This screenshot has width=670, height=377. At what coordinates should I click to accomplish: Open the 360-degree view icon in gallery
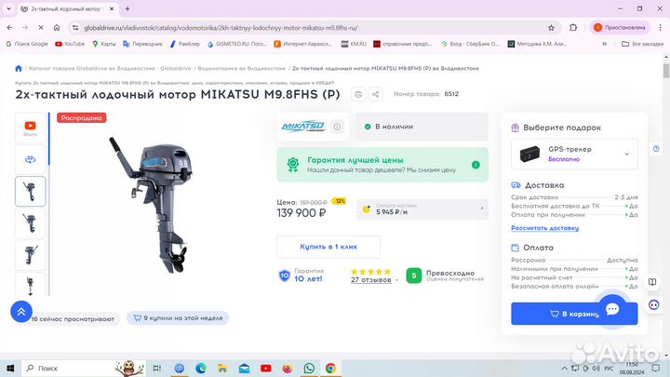tap(31, 159)
